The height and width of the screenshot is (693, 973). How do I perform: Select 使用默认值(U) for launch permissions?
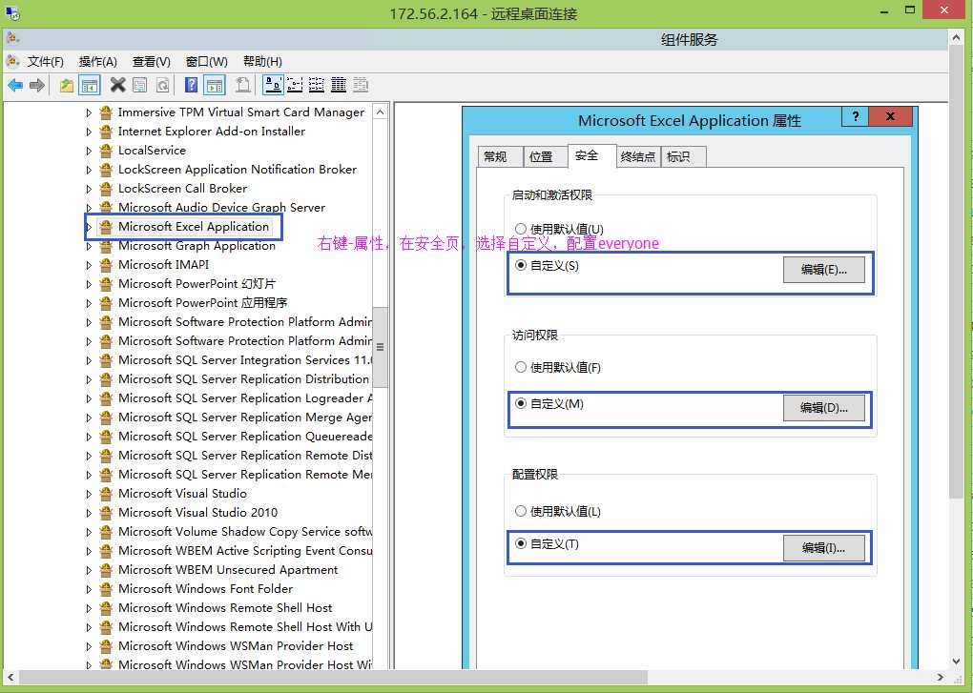point(521,229)
